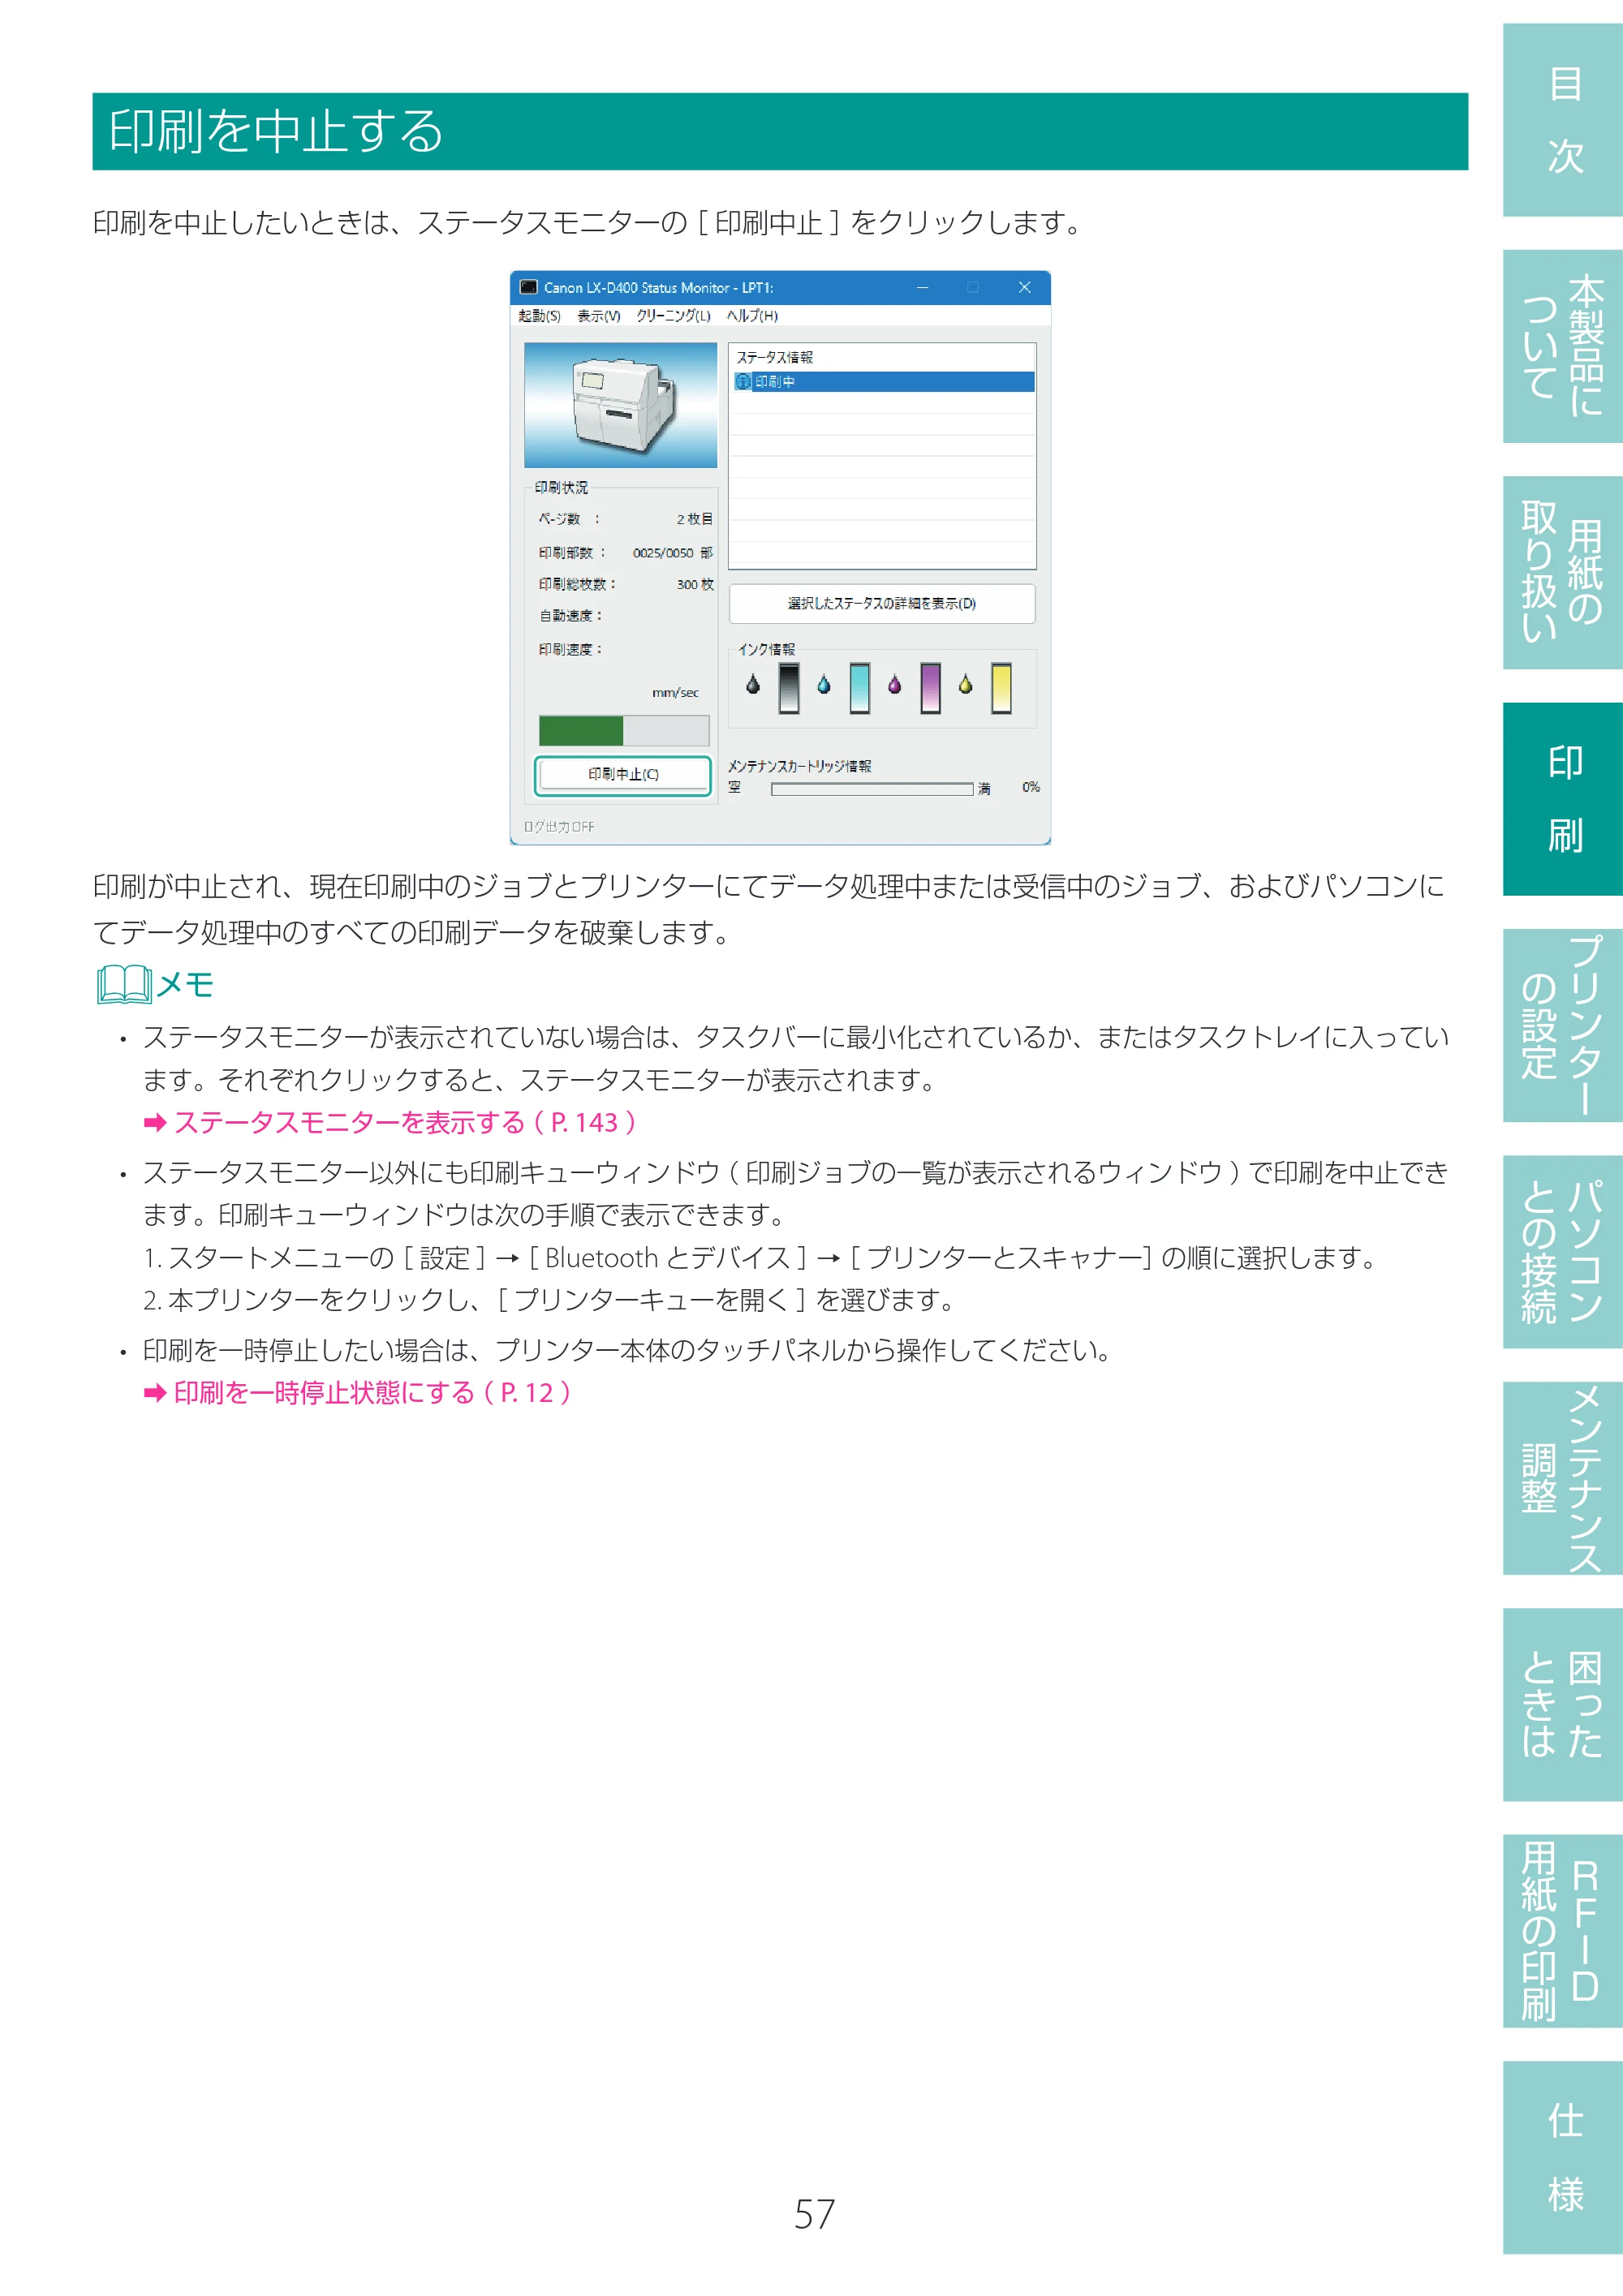Screen dimensions: 1623x2296
Task: Maximize the Status Monitor window
Action: click(x=973, y=287)
